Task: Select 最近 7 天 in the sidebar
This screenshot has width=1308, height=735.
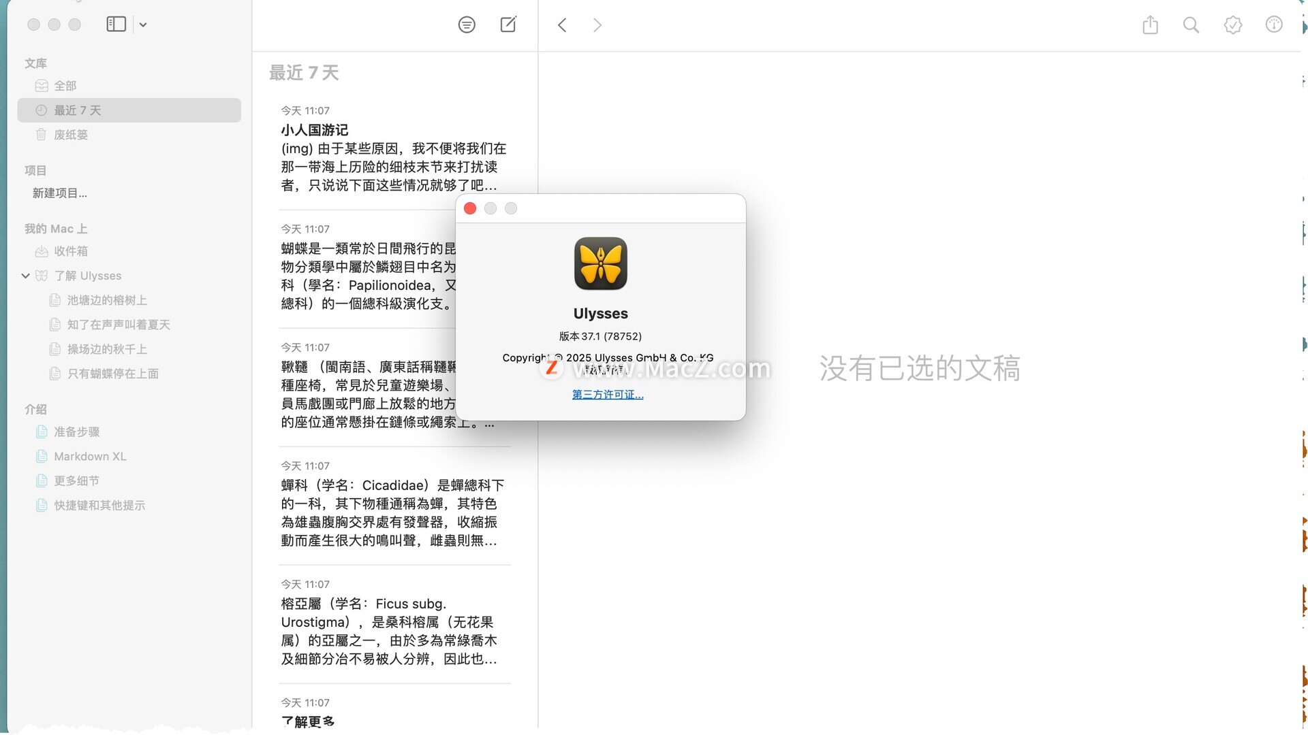Action: point(129,110)
